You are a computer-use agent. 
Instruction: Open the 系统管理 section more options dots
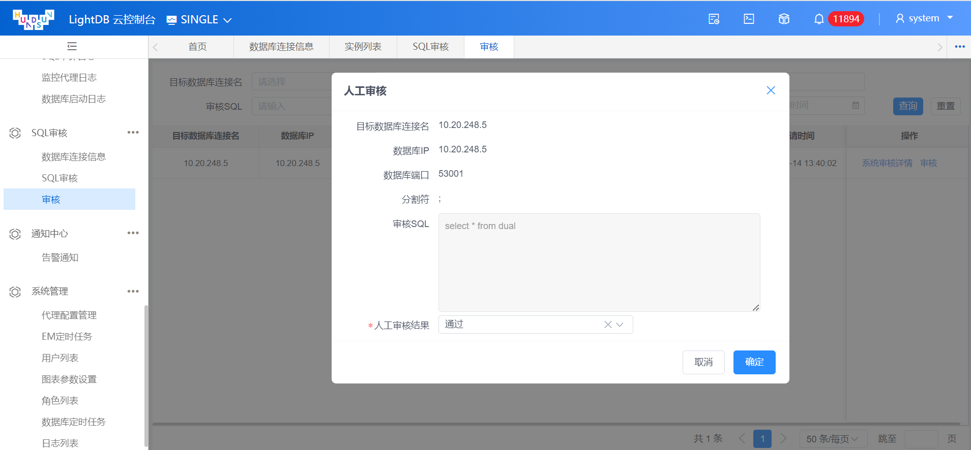tap(133, 291)
